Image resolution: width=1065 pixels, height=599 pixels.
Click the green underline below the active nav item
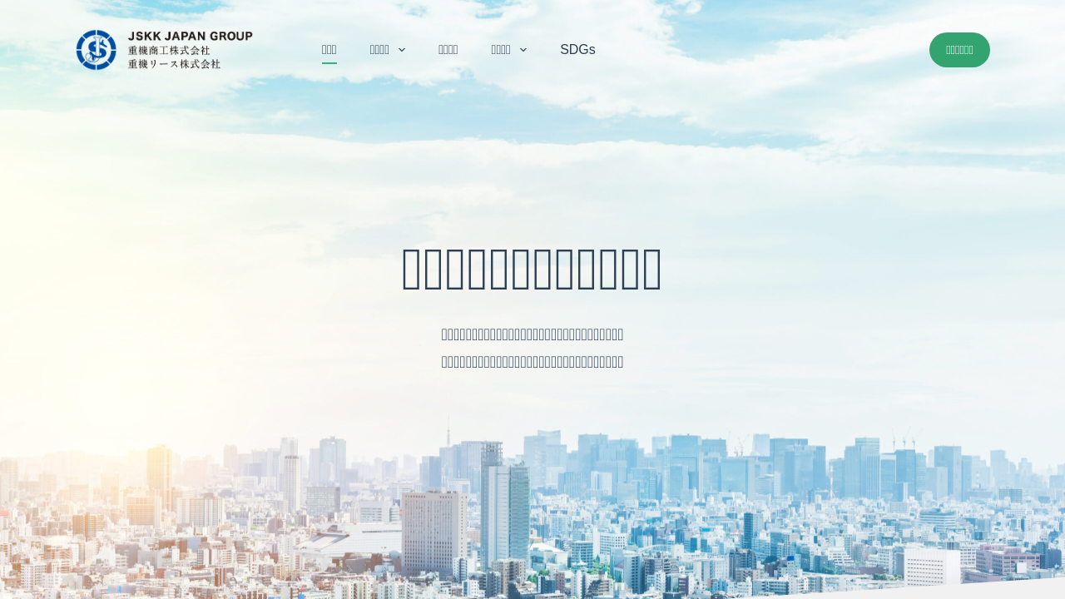329,63
